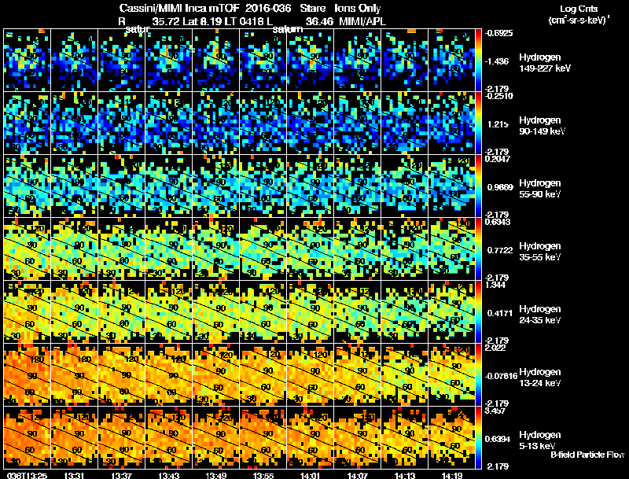629x479 pixels.
Task: Click the '14:07' time axis label
Action: tap(358, 475)
